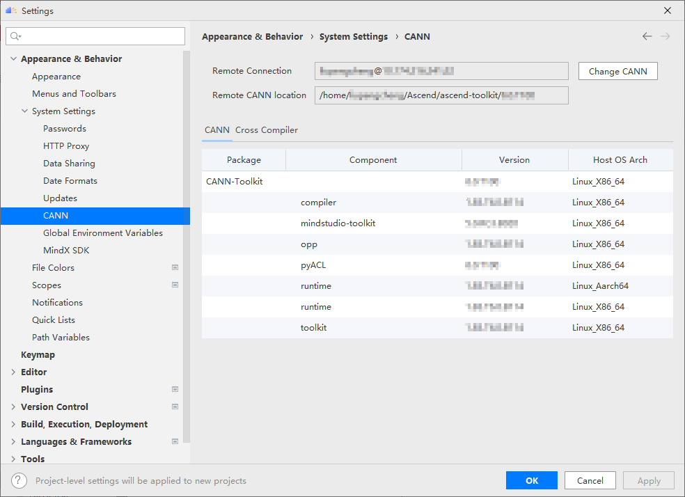Screen dimensions: 685x497
Task: Go back using the left arrow icon
Action: [647, 36]
